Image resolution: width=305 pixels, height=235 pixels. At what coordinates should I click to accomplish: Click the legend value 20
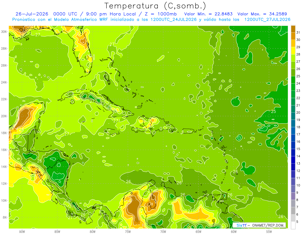coord(298,113)
